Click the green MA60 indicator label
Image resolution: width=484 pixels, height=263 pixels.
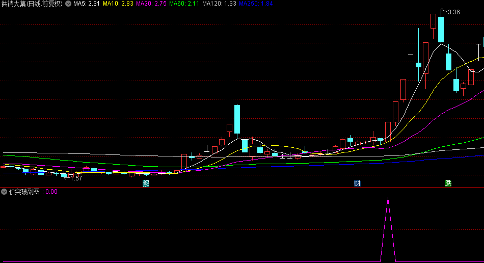coord(184,4)
